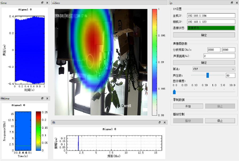Click the '播放控制' group label

(x=179, y=114)
